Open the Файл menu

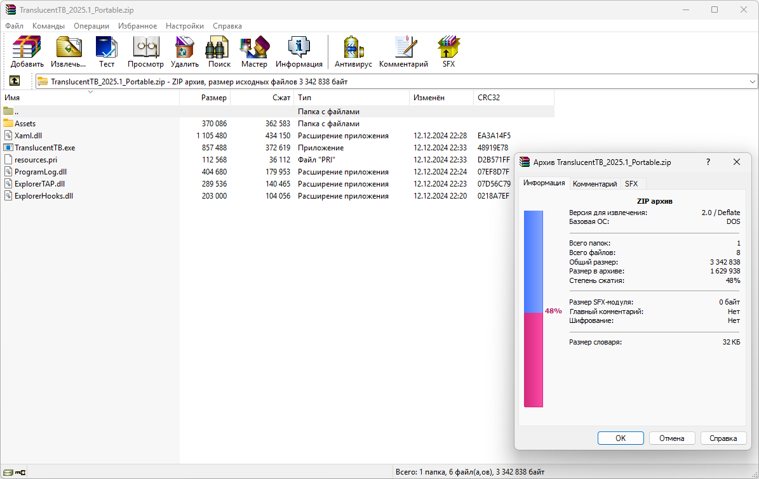(x=15, y=25)
